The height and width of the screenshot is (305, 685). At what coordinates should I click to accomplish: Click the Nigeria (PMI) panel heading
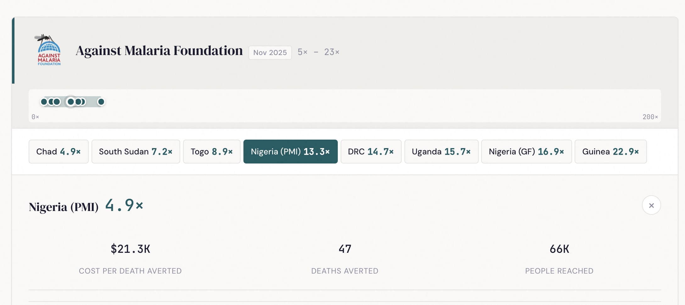point(64,207)
